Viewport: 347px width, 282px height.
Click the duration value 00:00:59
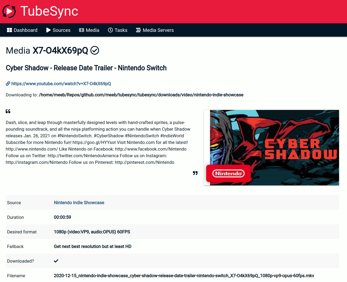click(x=62, y=217)
